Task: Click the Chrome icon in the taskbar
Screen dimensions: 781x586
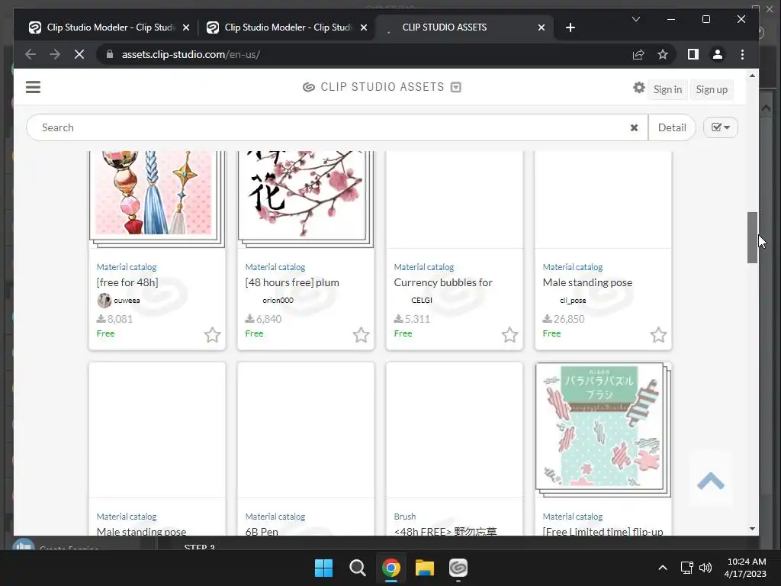Action: tap(391, 568)
